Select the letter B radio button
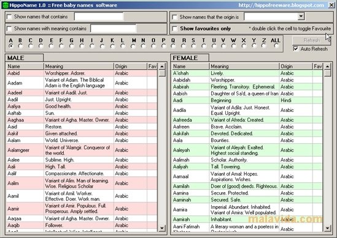The image size is (337, 238). pos(20,46)
